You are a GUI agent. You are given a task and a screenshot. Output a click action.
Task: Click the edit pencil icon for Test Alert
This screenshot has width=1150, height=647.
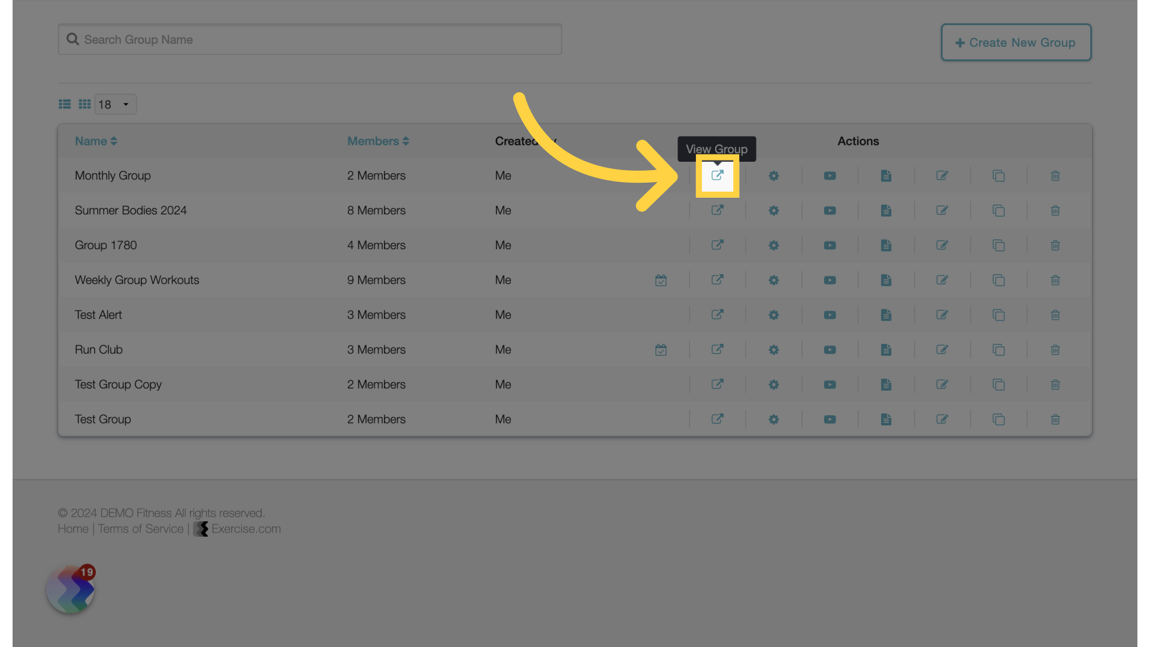942,315
